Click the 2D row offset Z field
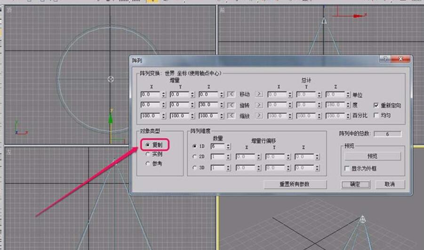Screen dimensions: 424x250 point(304,157)
